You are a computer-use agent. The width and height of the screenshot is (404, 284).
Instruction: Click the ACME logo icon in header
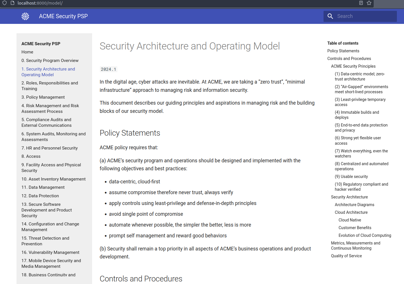click(x=25, y=16)
